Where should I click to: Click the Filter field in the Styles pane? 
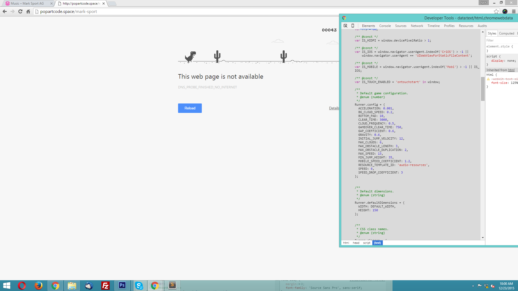click(502, 40)
